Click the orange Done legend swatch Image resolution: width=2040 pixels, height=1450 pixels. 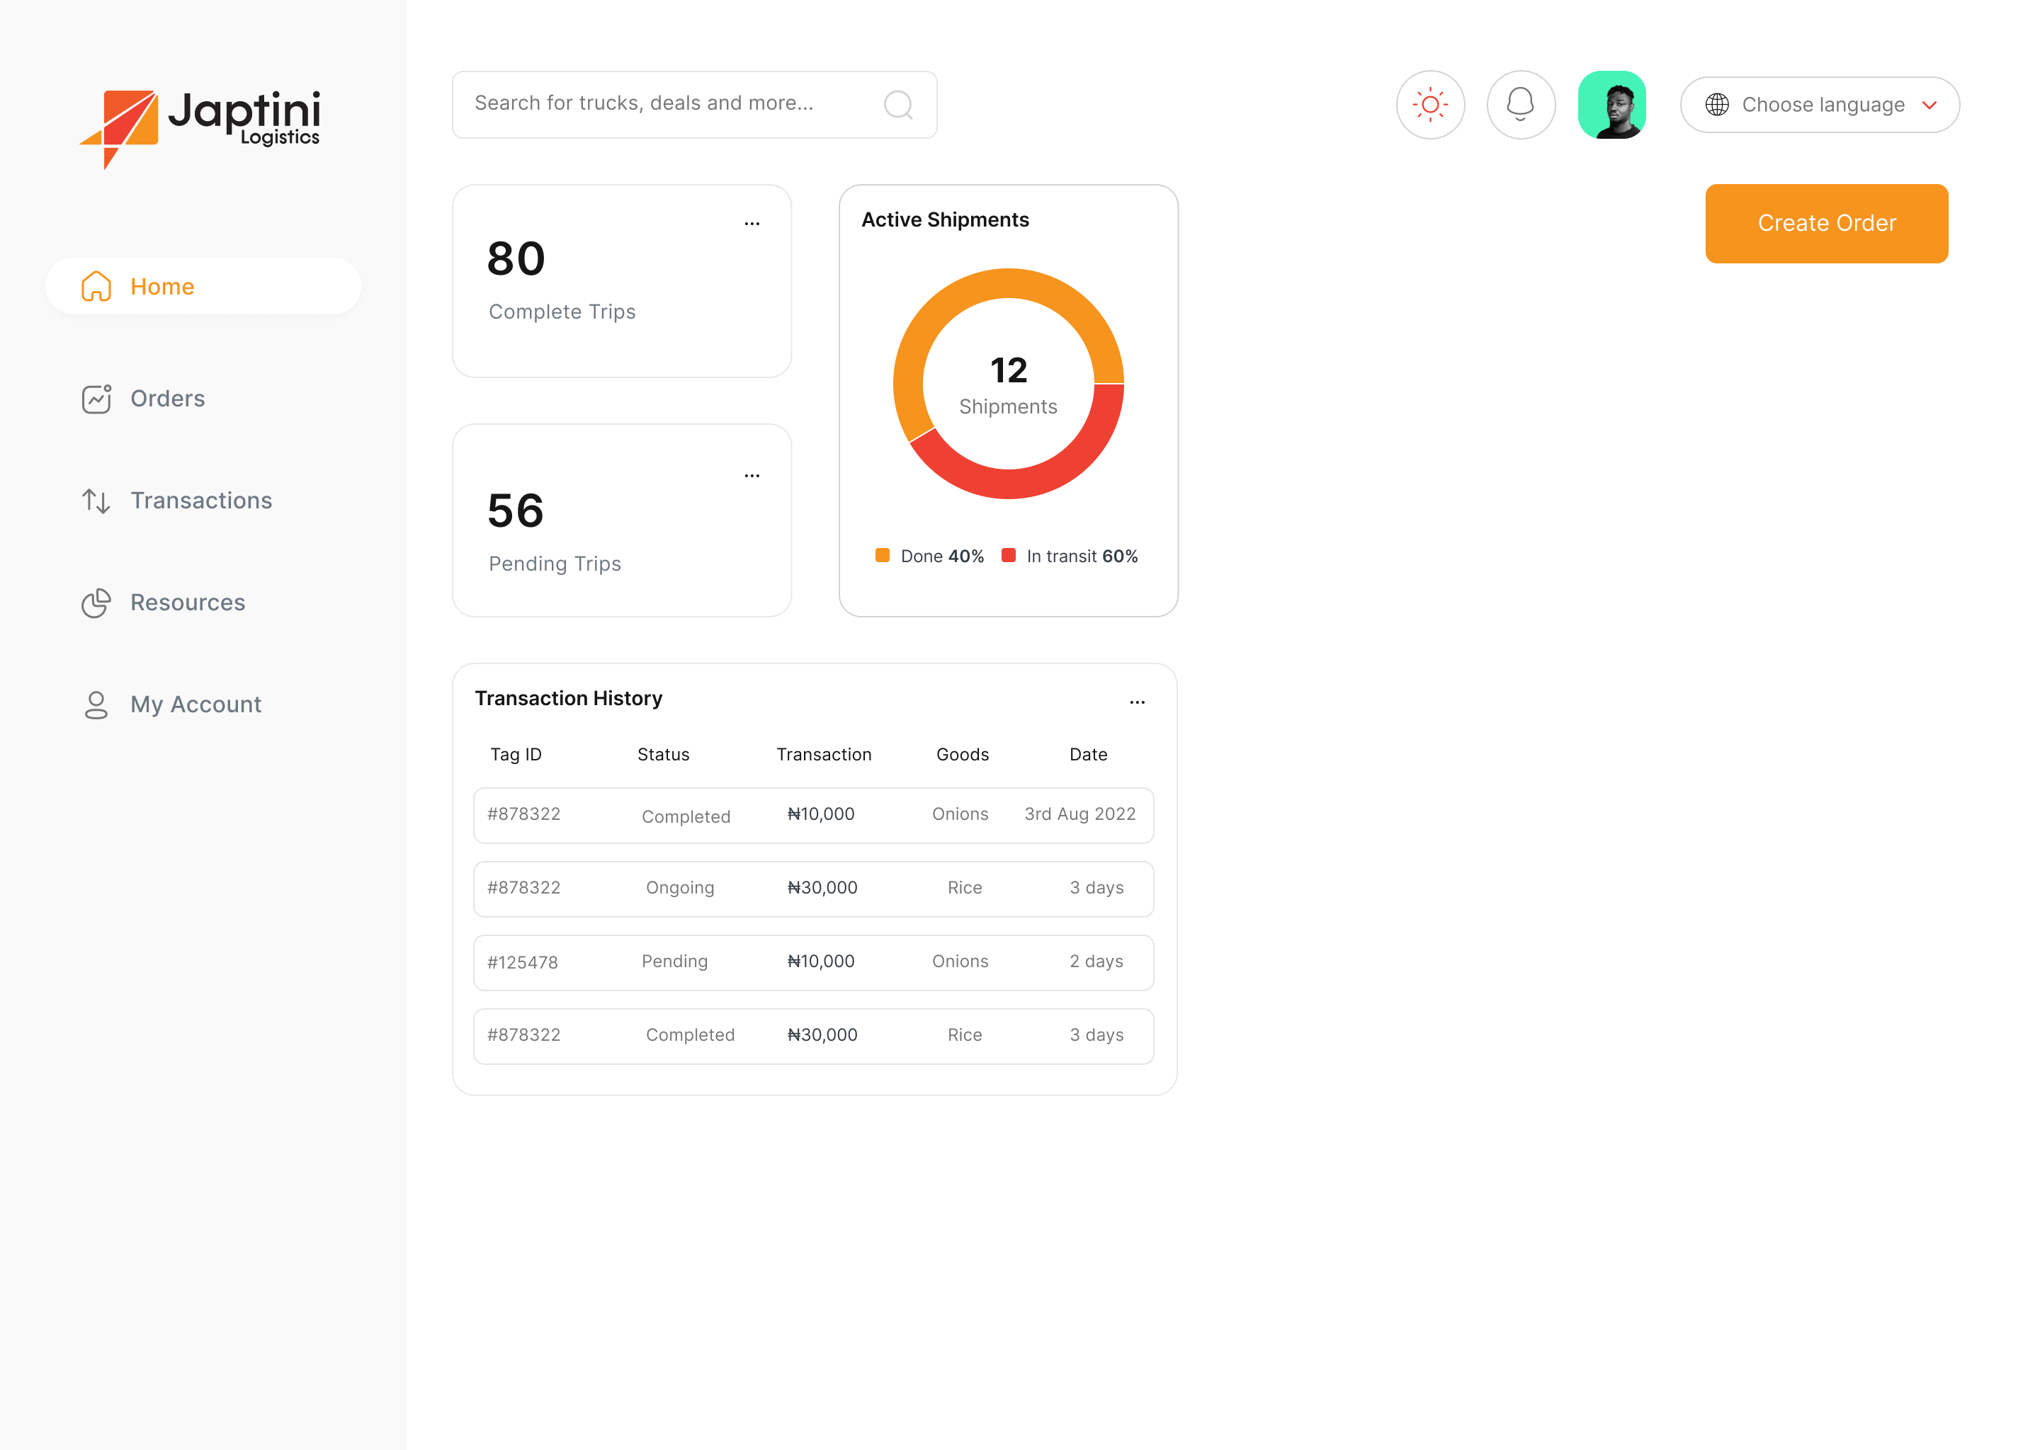point(883,555)
